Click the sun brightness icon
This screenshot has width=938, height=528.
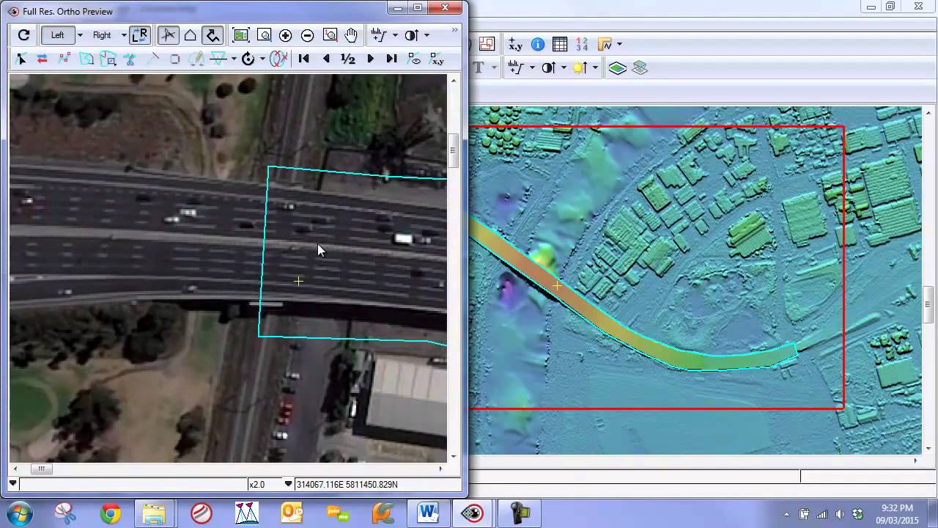[580, 67]
